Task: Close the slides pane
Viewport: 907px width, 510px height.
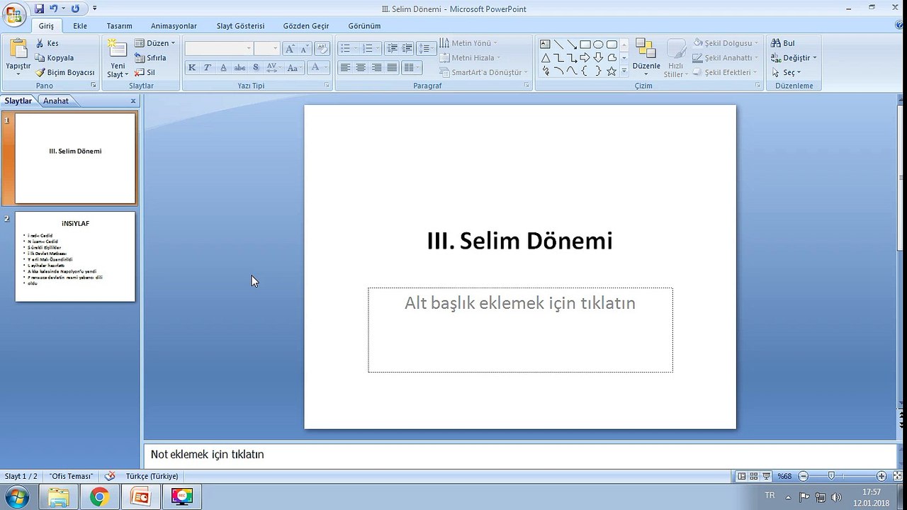Action: [133, 101]
